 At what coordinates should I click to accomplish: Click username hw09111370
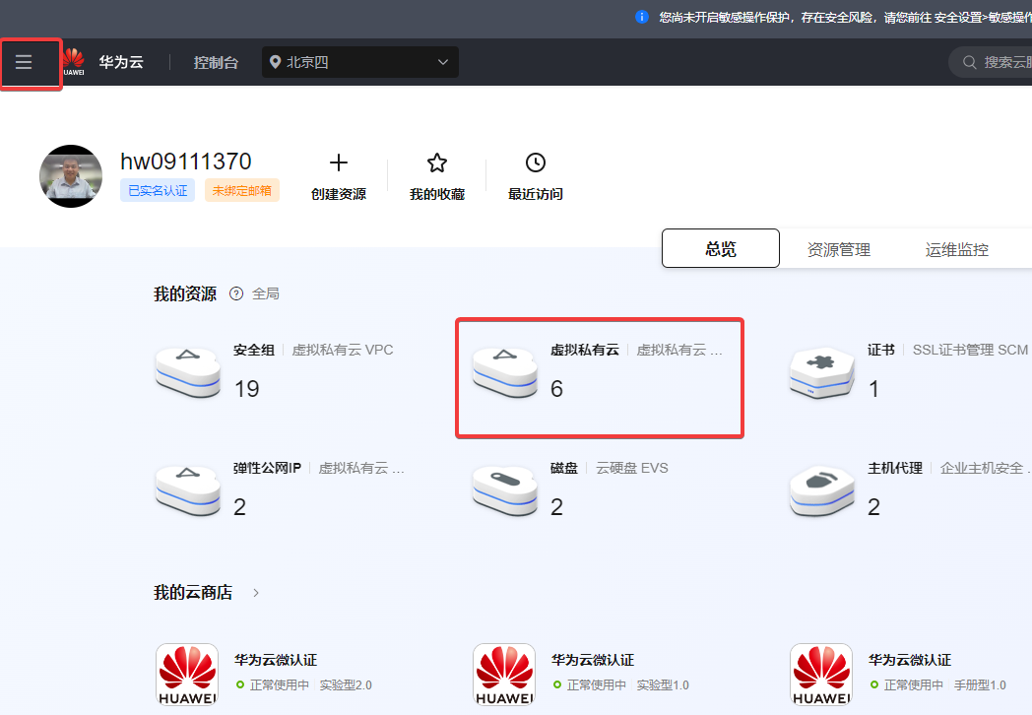click(185, 162)
